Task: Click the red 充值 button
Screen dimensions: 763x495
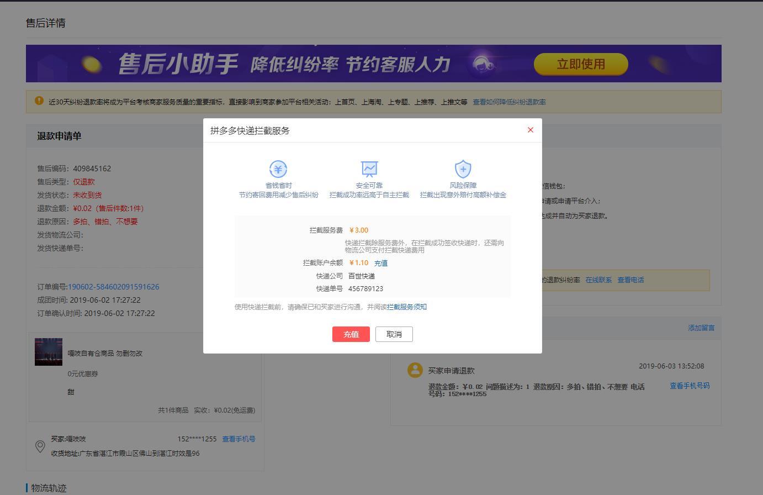Action: (351, 334)
